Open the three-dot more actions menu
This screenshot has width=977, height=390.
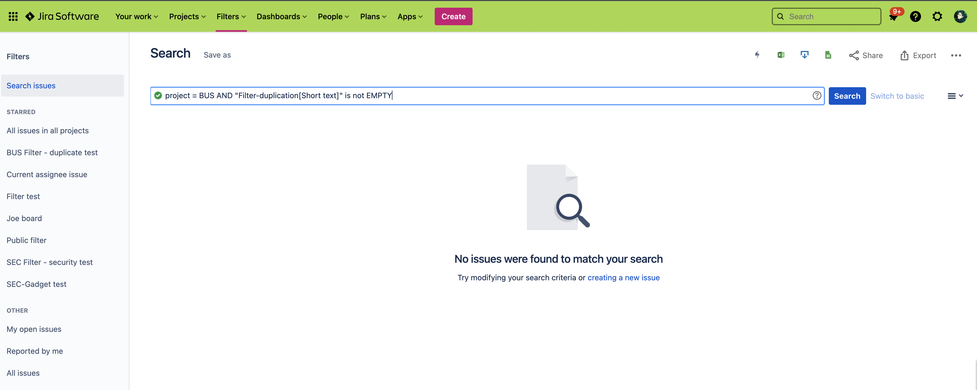click(956, 55)
